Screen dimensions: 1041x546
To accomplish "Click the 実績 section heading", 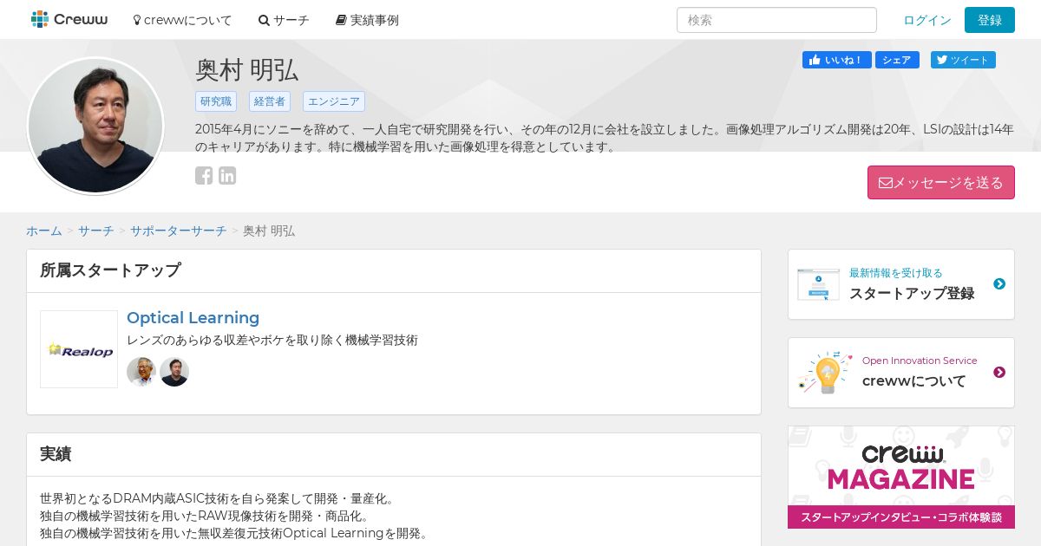I will point(56,454).
